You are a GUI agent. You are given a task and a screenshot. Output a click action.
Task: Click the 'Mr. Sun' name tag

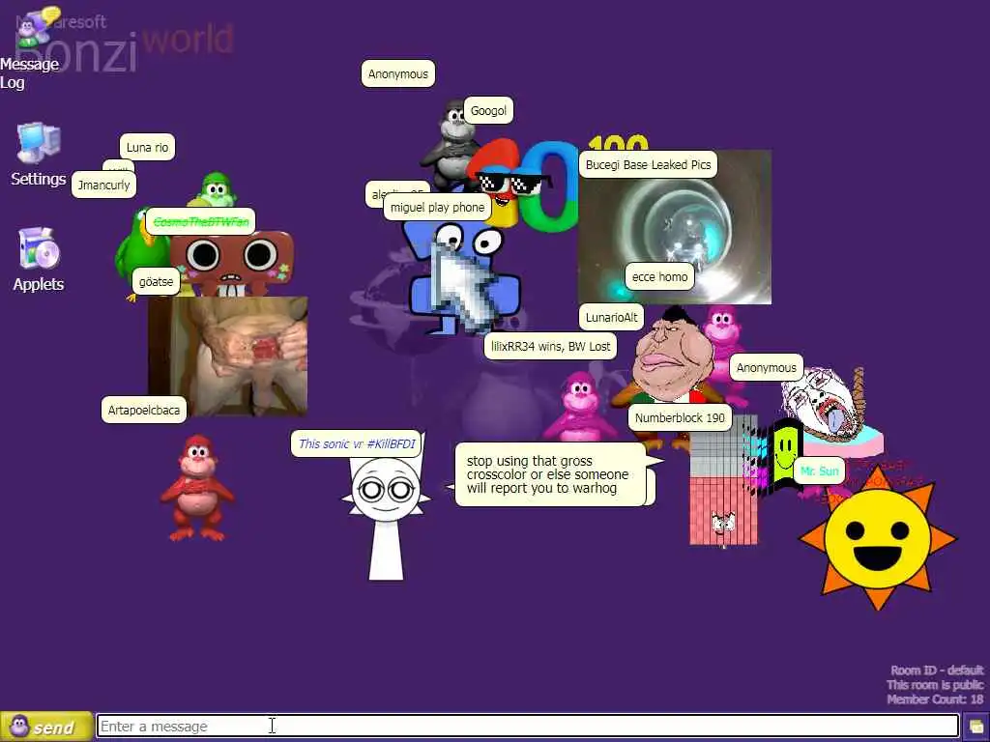point(819,471)
